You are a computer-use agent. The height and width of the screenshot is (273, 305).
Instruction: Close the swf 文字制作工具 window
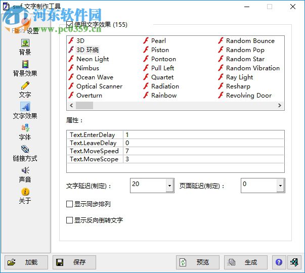293,7
